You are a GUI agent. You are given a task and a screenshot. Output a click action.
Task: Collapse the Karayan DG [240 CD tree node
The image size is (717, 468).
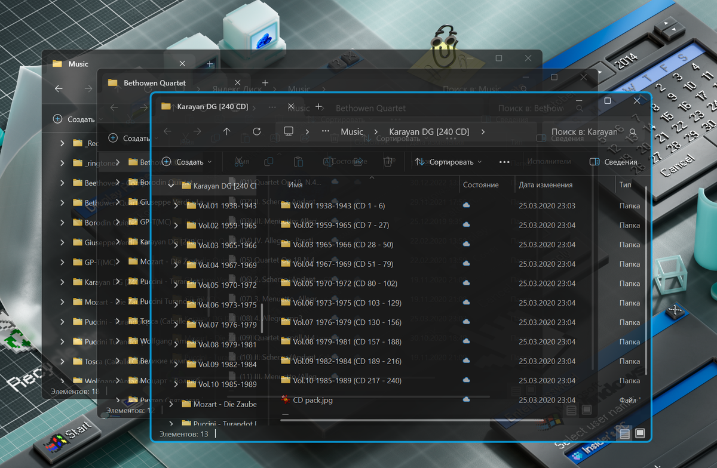pos(171,186)
